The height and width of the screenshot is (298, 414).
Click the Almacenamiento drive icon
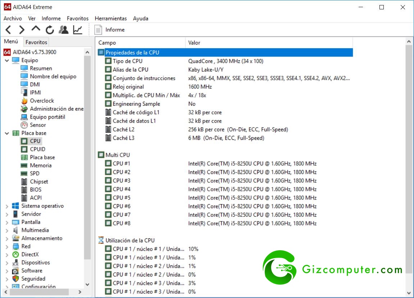[15, 238]
